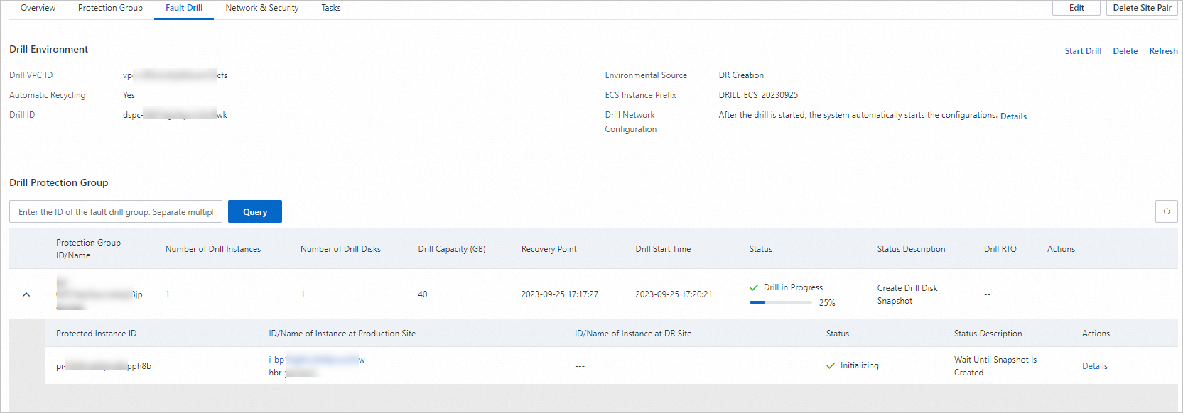Click drill start time 2023-09-25 17:20:21
This screenshot has width=1183, height=413.
(674, 294)
